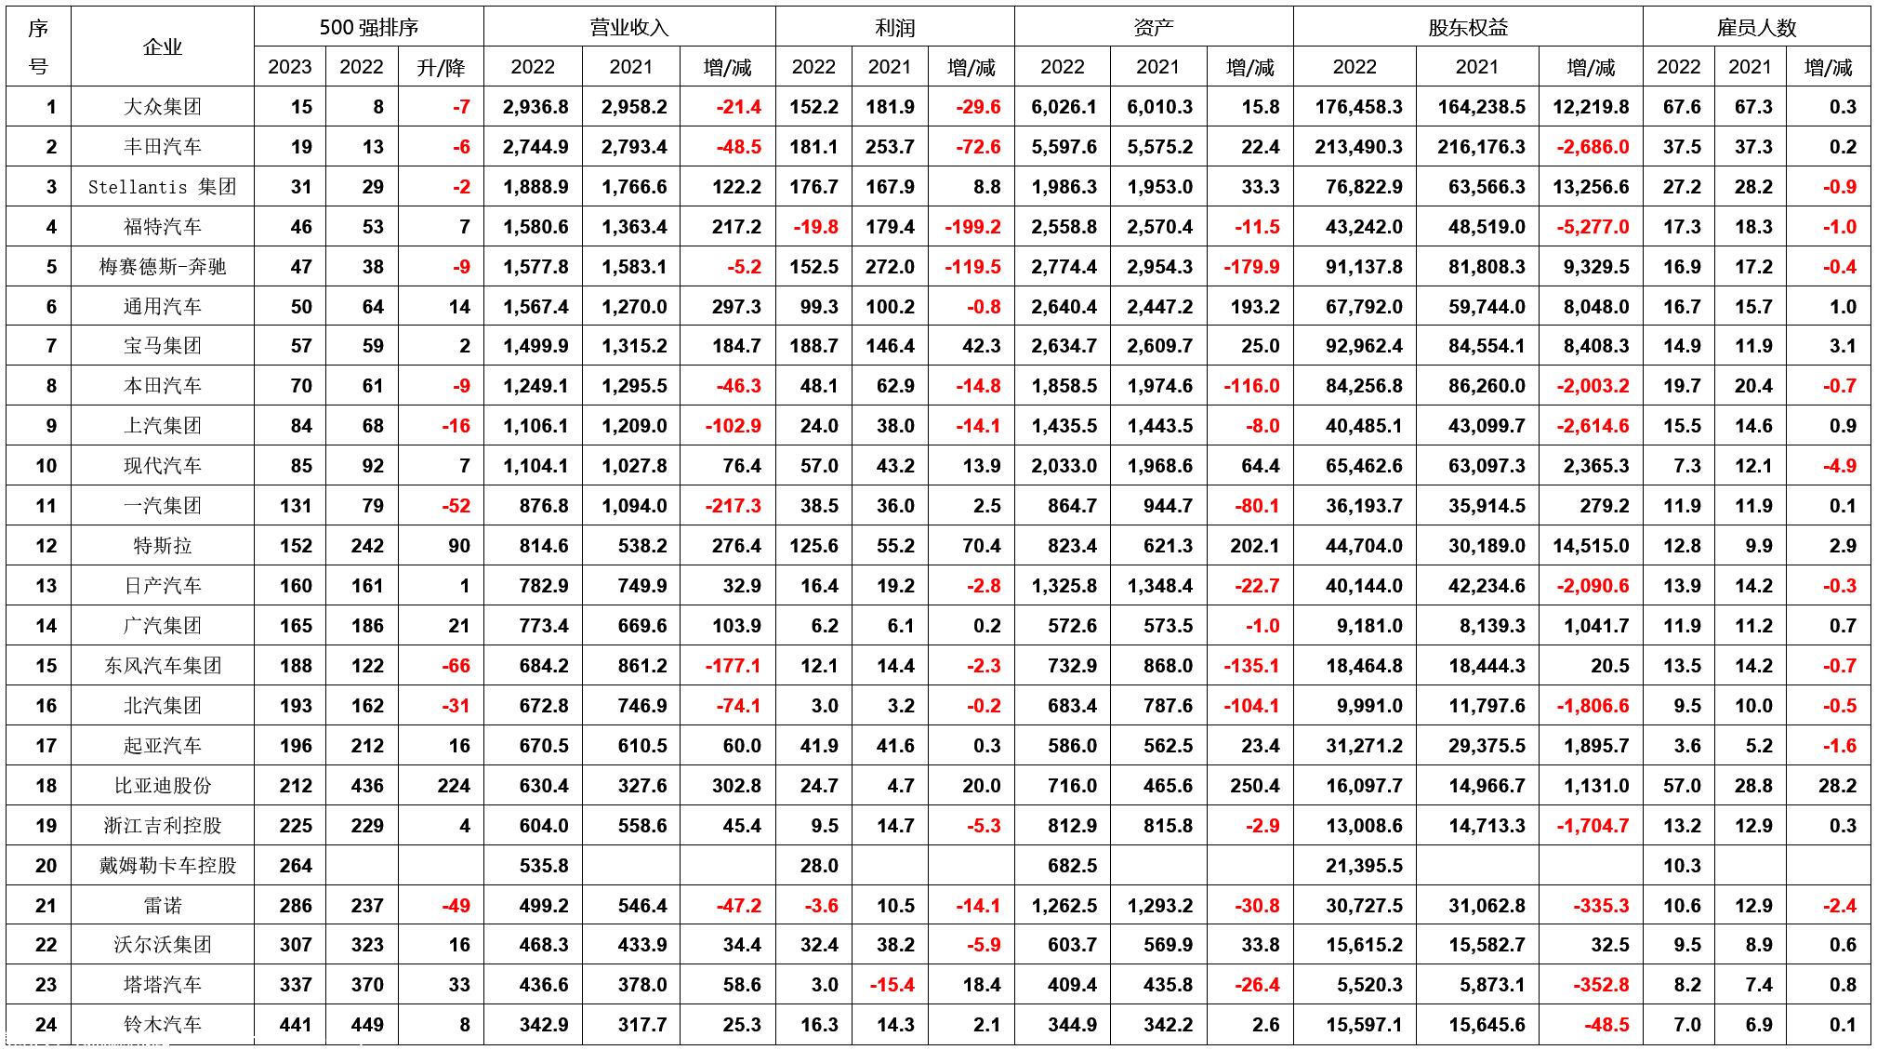
Task: Click the 丰田汽车 row name
Action: pyautogui.click(x=162, y=147)
